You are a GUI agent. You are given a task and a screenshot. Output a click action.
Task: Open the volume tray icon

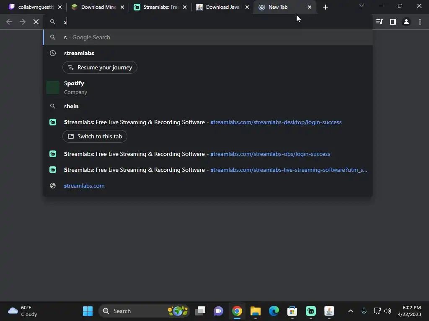[x=388, y=311]
